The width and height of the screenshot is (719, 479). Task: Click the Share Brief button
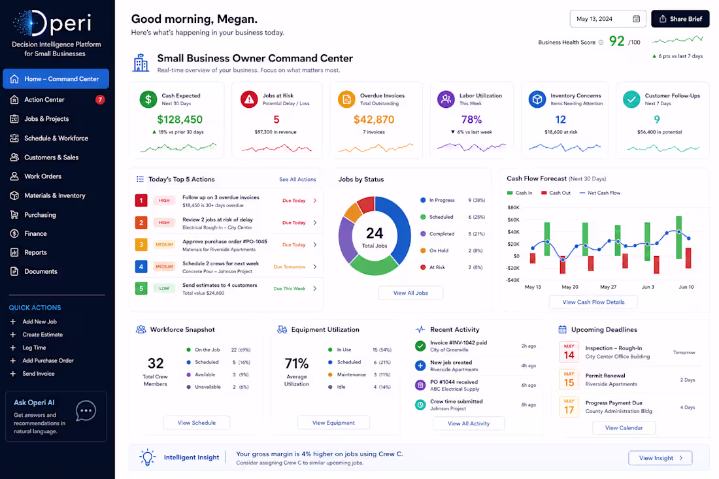pyautogui.click(x=680, y=19)
